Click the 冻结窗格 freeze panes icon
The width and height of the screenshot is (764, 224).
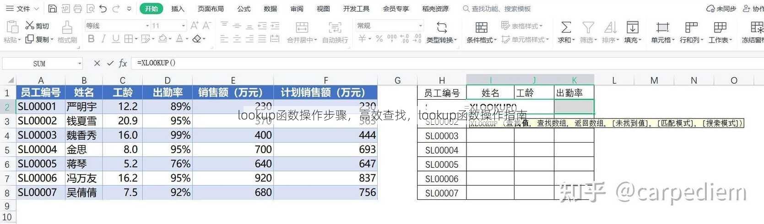tap(758, 27)
